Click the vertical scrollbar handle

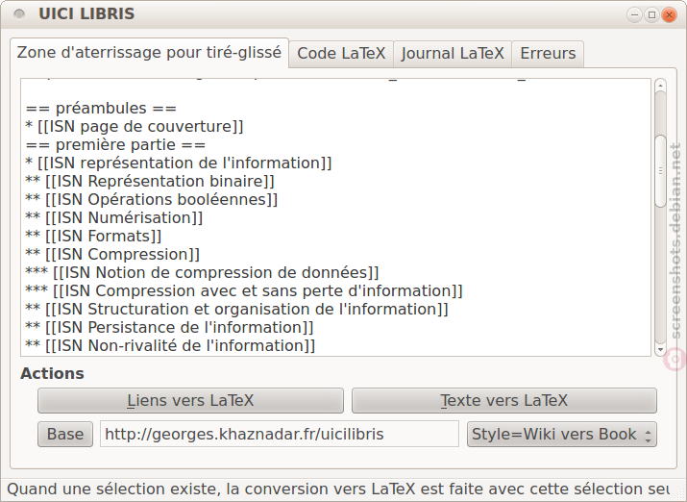[660, 171]
